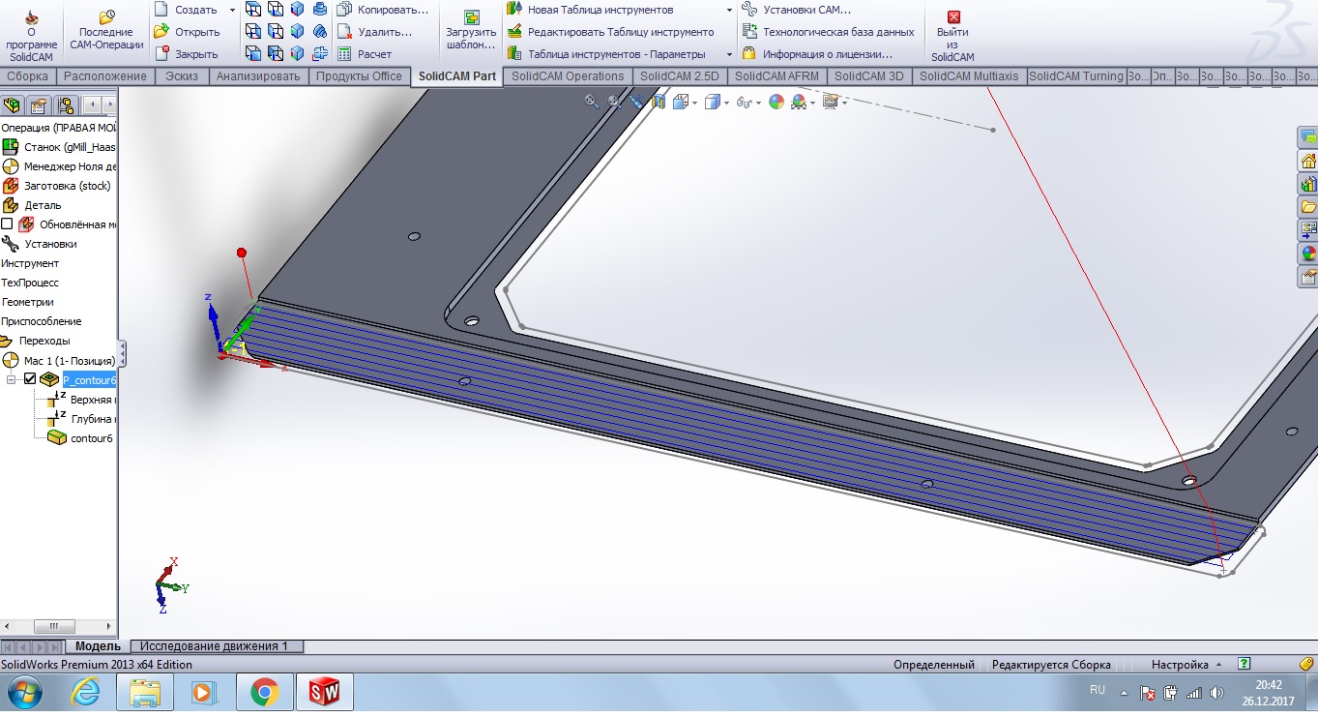Expand the Создать dropdown arrow

pyautogui.click(x=232, y=10)
